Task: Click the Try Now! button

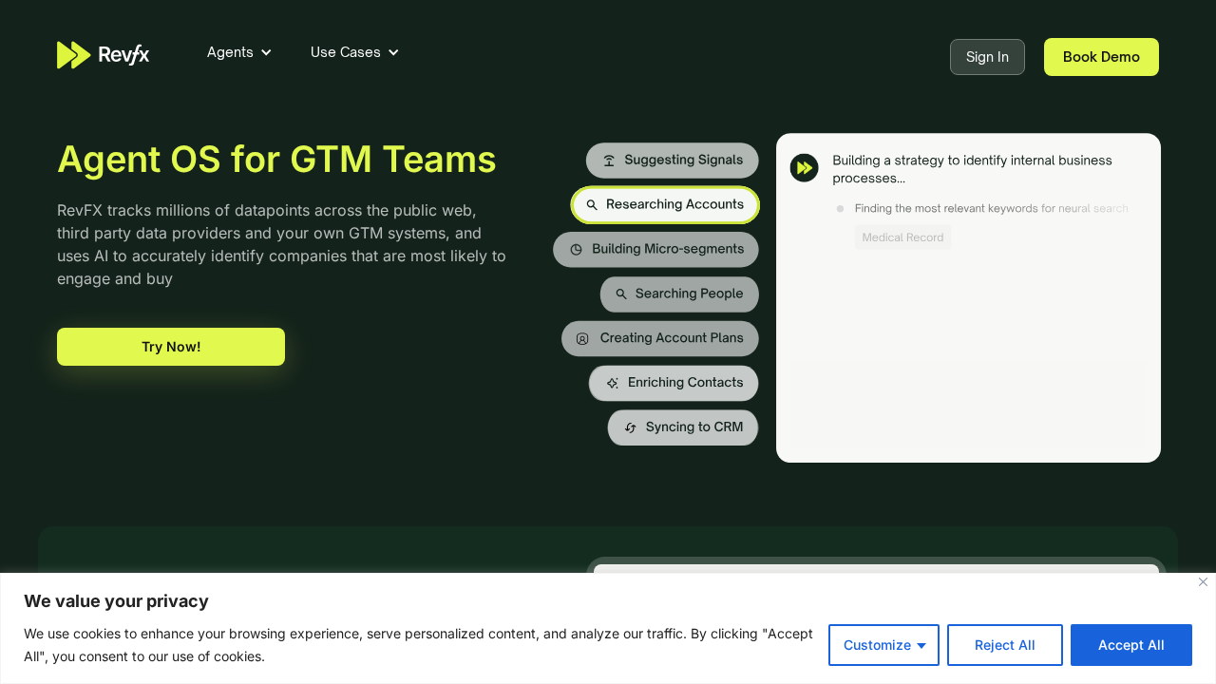Action: 171,347
